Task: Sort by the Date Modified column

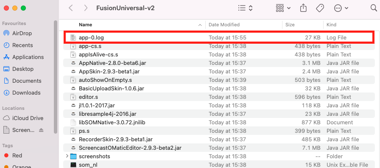Action: click(224, 25)
